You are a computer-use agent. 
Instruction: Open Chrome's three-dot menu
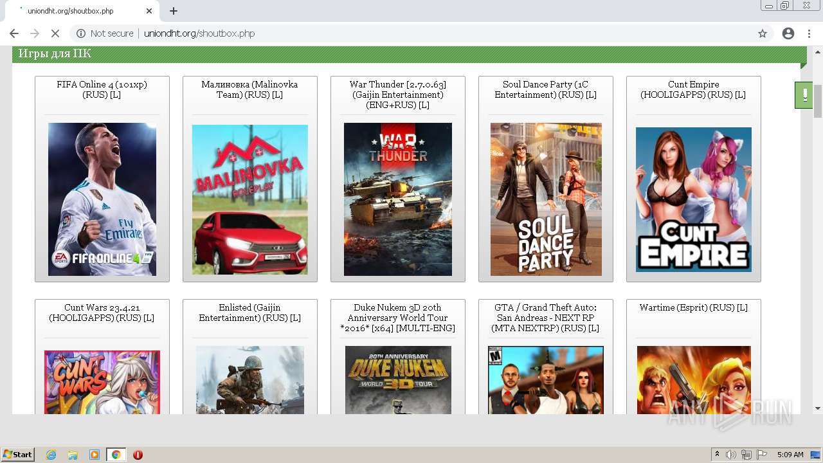[809, 33]
